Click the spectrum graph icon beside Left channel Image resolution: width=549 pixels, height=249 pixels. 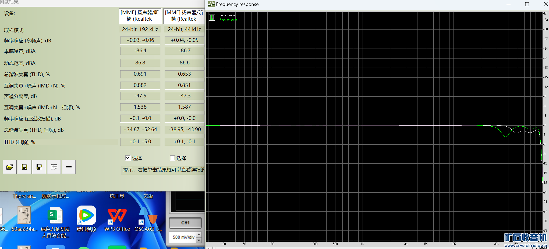pyautogui.click(x=212, y=18)
